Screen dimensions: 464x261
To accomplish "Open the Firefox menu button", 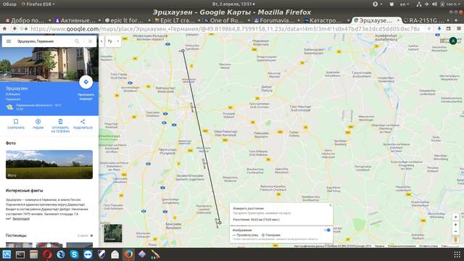I will coord(459,29).
